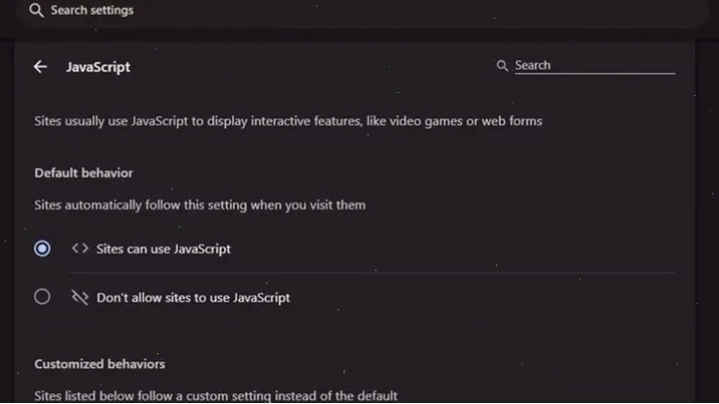
Task: Click the Default behavior heading
Action: pyautogui.click(x=84, y=173)
